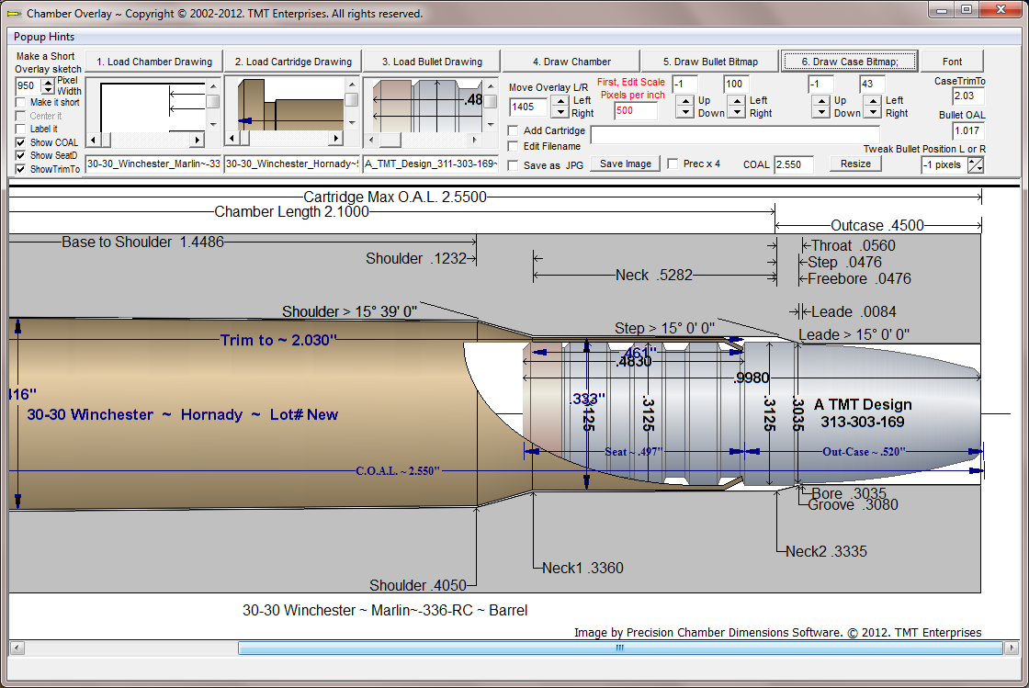Click the main canvas scroll-left arrow

[x=17, y=648]
